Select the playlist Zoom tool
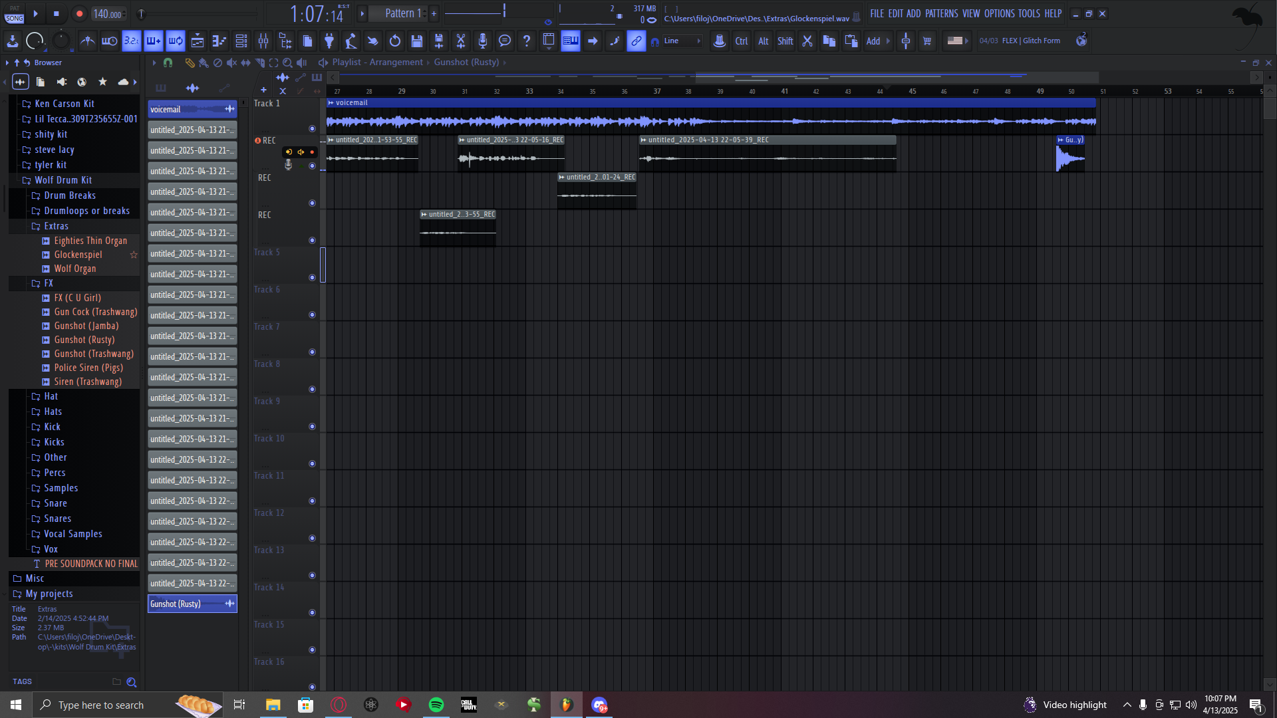 coord(287,62)
